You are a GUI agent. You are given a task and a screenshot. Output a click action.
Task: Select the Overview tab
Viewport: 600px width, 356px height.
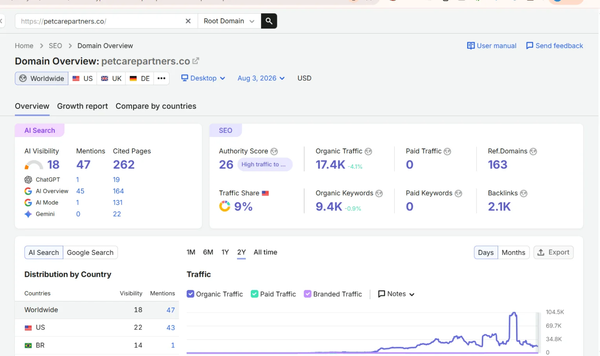pos(32,106)
